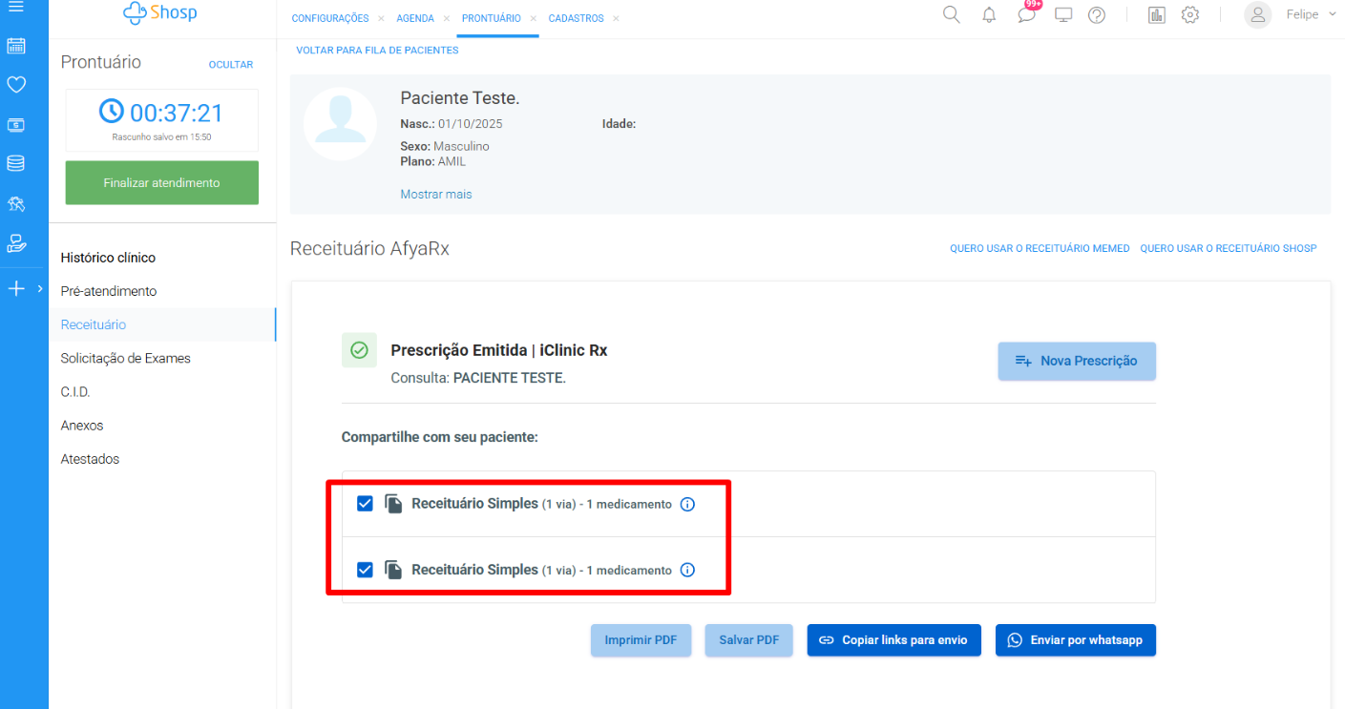Close the CADASTROS tab
This screenshot has height=709, width=1345.
tap(616, 18)
